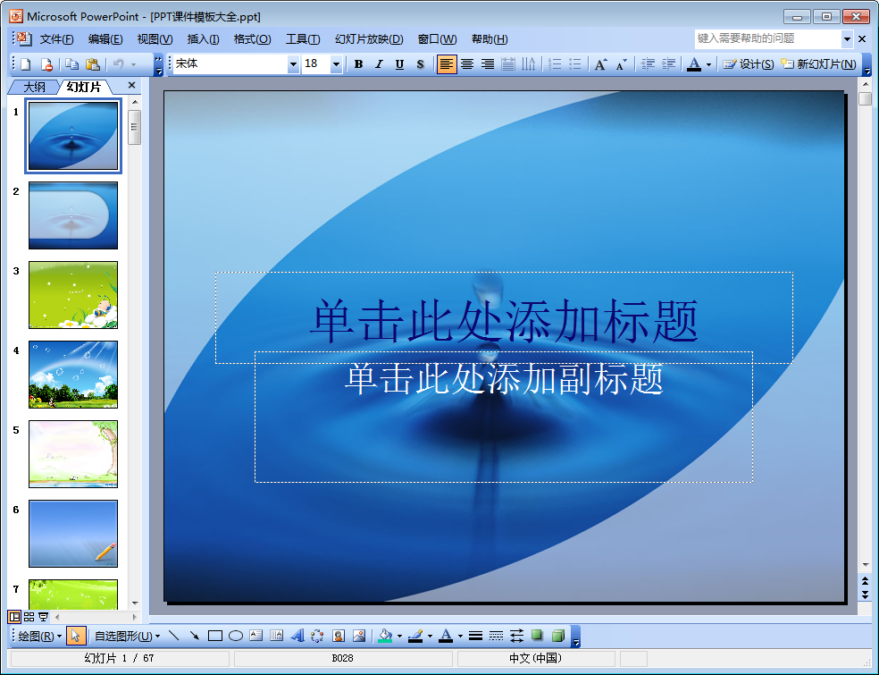Open the help question box dropdown arrow

point(847,39)
